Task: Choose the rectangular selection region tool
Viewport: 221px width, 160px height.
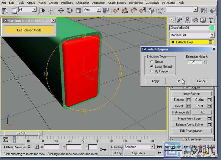Action: (x=14, y=11)
